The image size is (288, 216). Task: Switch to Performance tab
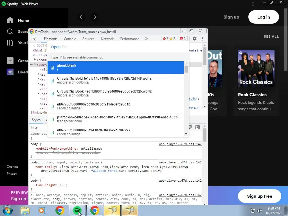click(130, 39)
